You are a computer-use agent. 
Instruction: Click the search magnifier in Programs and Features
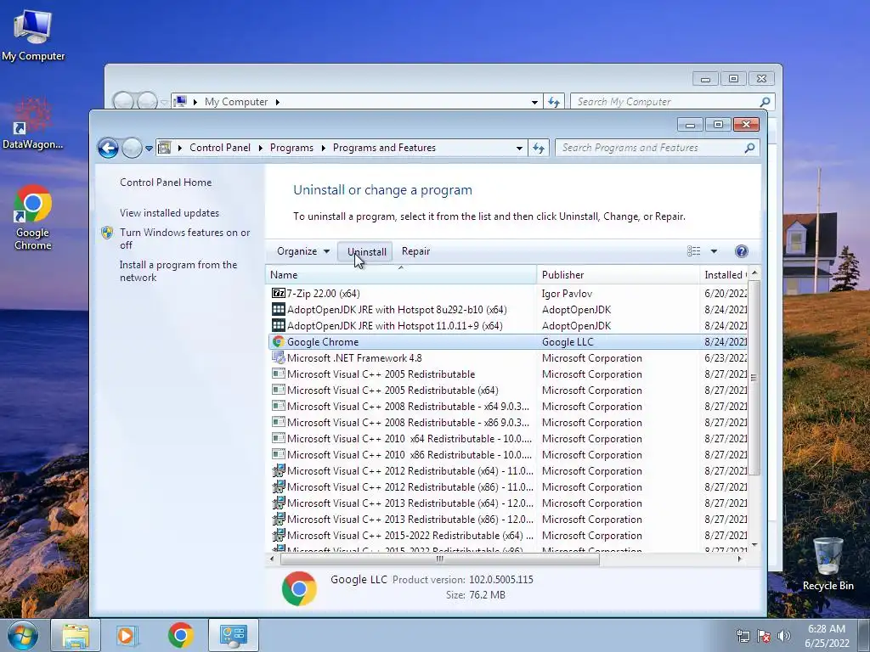pyautogui.click(x=749, y=148)
